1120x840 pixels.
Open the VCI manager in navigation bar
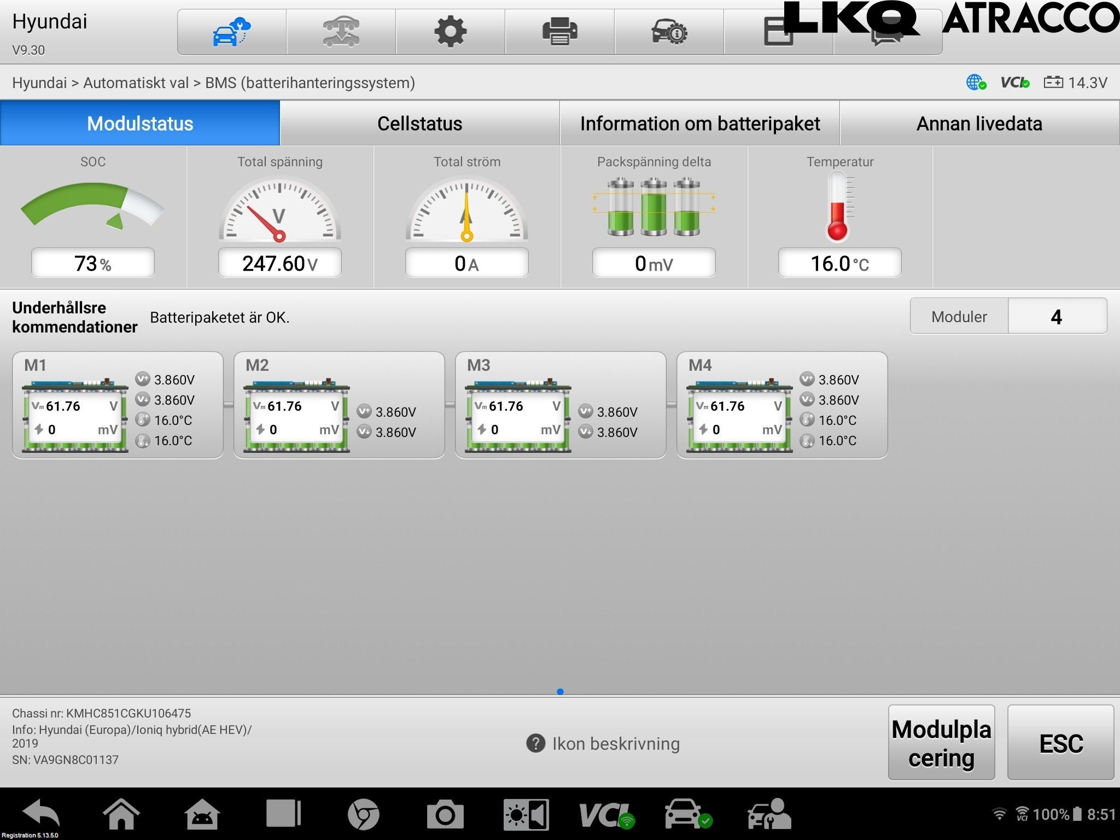pyautogui.click(x=607, y=814)
